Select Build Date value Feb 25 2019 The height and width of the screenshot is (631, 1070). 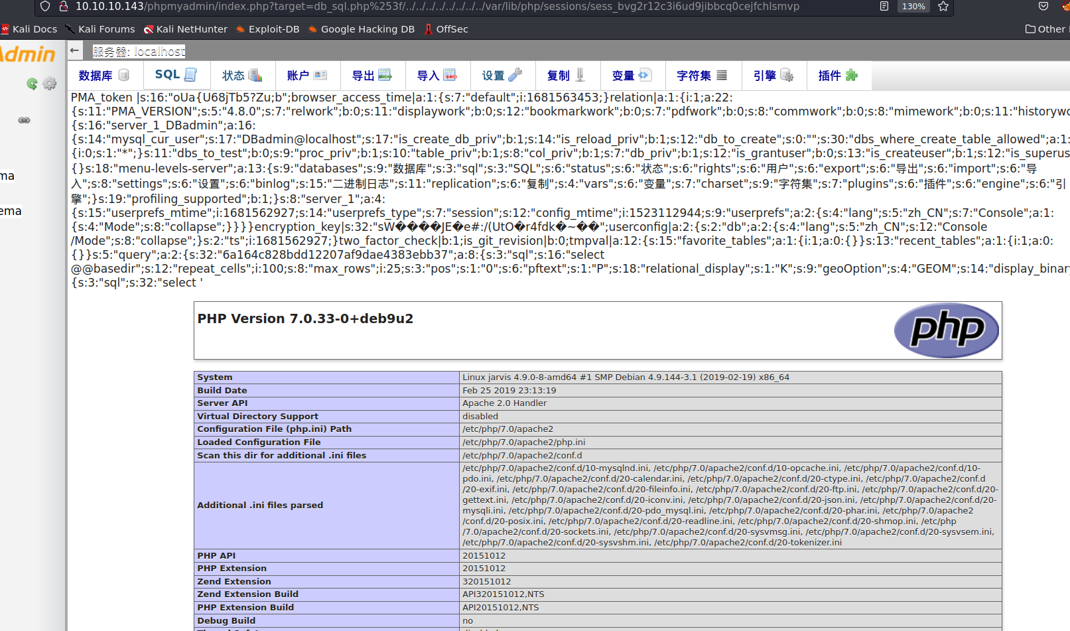pos(509,391)
